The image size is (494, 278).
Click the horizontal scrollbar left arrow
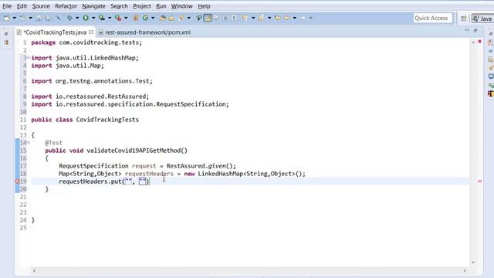click(34, 270)
